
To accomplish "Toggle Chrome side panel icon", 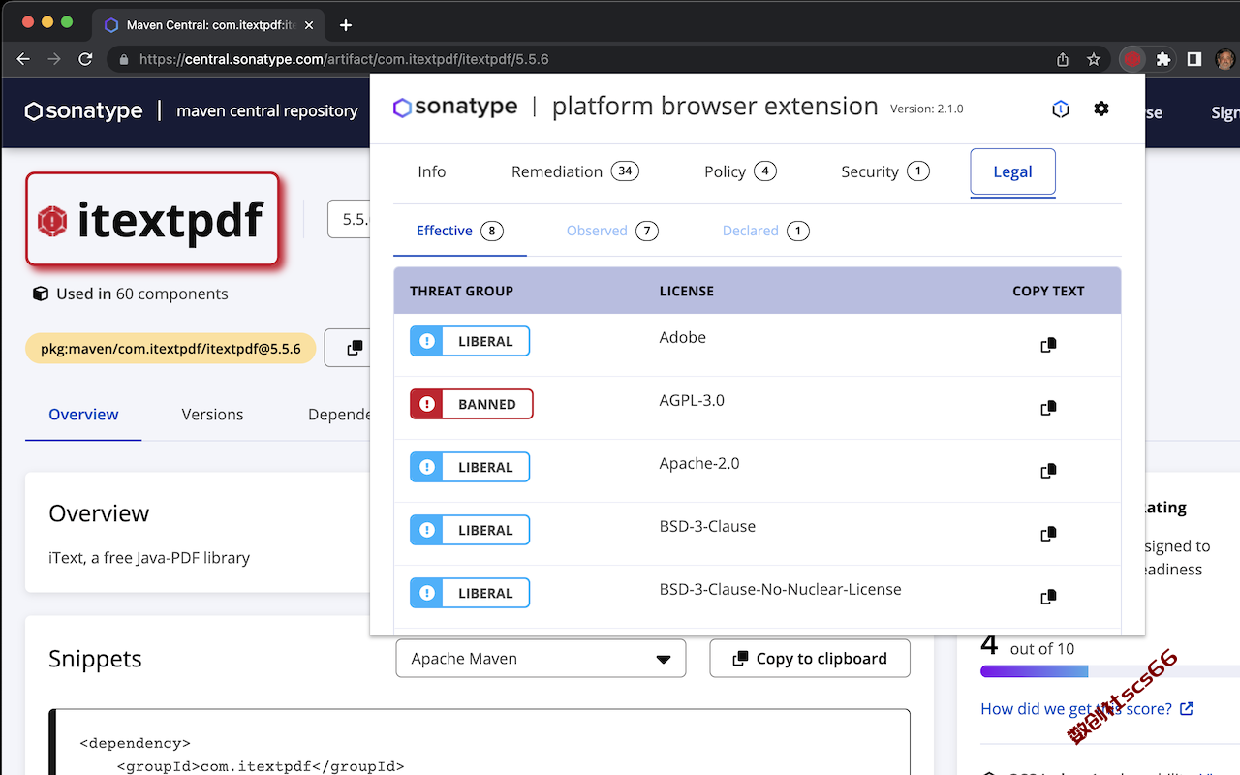I will click(x=1194, y=59).
